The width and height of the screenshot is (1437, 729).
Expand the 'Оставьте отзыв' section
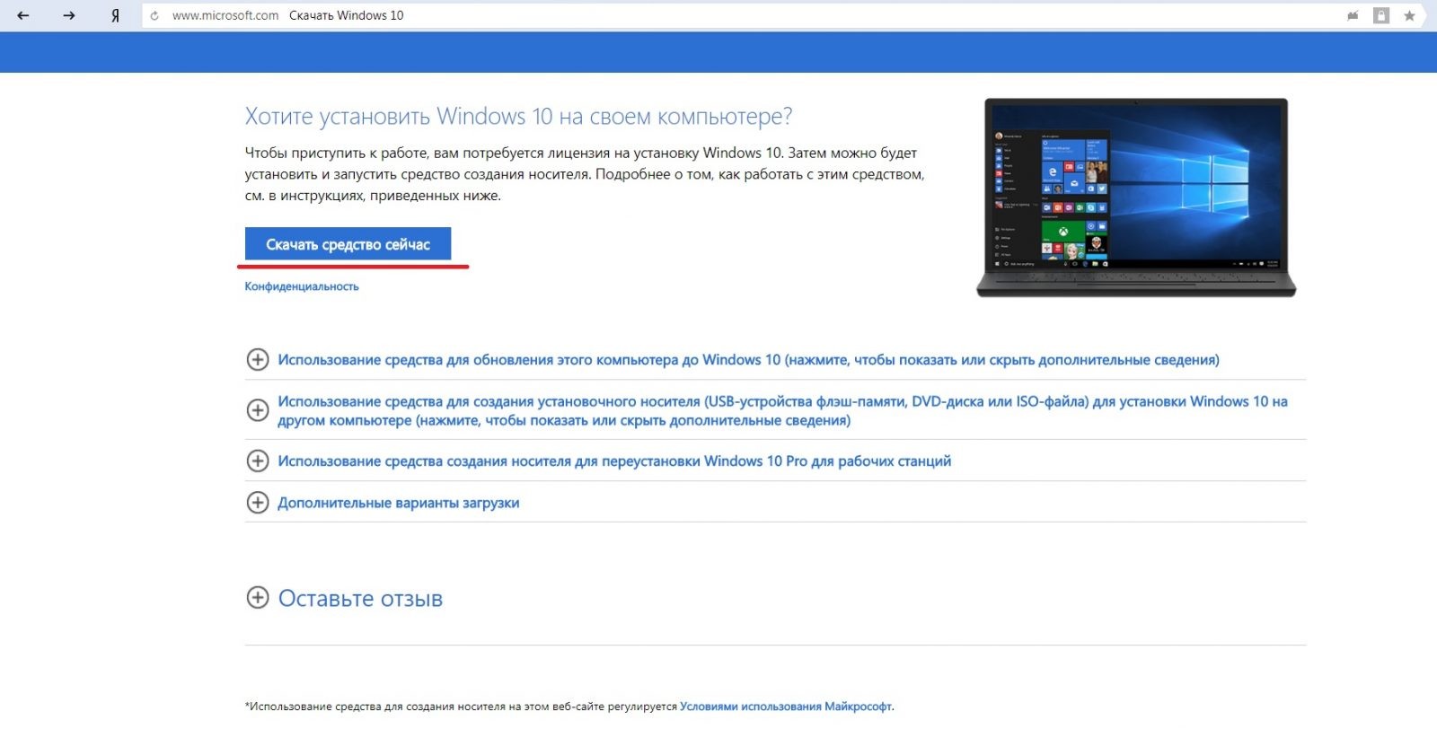click(x=360, y=598)
